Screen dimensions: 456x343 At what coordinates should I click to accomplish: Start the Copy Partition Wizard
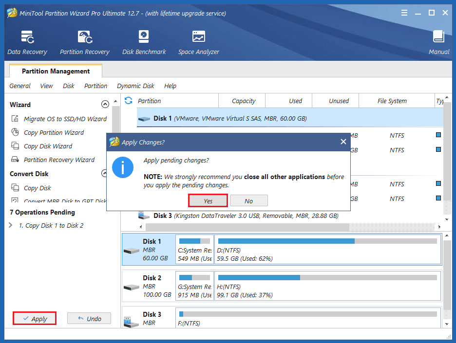54,132
